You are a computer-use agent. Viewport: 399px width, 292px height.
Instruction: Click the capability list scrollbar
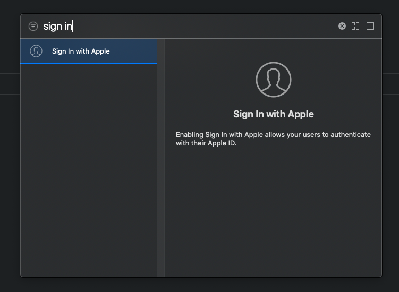coord(161,158)
